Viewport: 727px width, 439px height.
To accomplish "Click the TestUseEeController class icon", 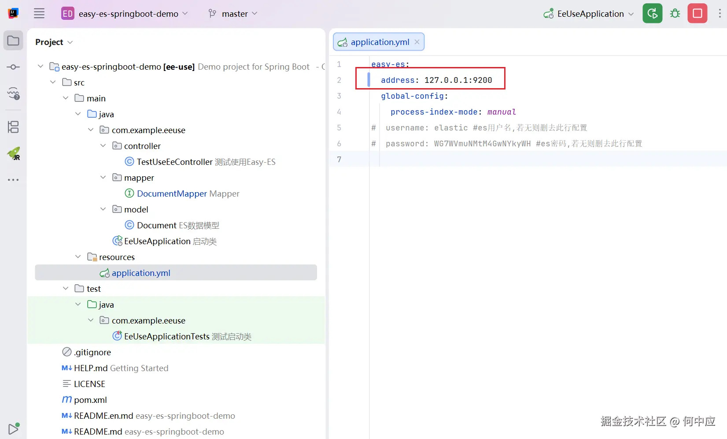I will (129, 161).
